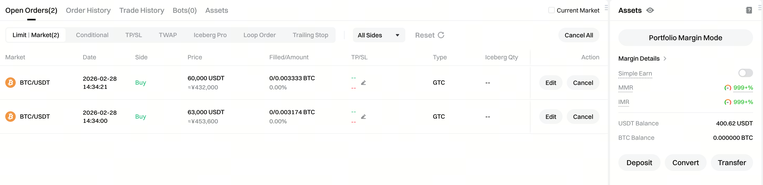The height and width of the screenshot is (185, 763).
Task: Click the help question mark icon in Assets
Action: (x=749, y=10)
